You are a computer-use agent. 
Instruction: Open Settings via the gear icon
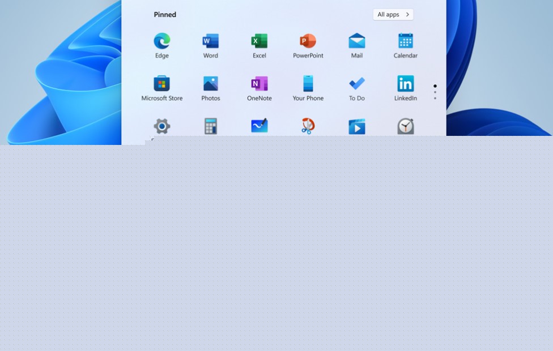pyautogui.click(x=162, y=126)
